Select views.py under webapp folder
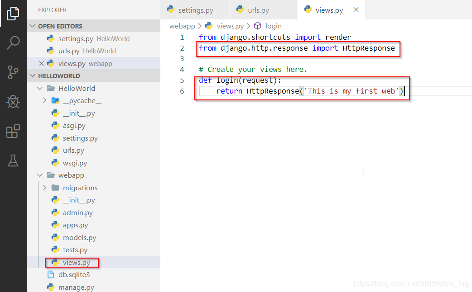The image size is (472, 292). tap(93, 262)
